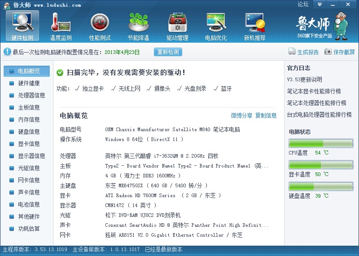Select 网卡信息 in the sidebar
This screenshot has height=256, width=359.
tap(27, 181)
